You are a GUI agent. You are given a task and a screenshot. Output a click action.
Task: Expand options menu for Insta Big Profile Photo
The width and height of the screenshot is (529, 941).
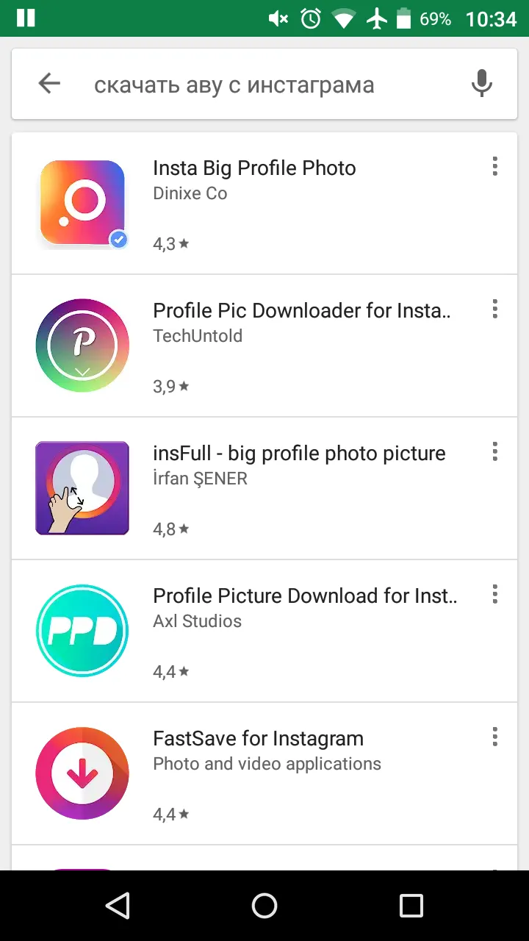495,166
